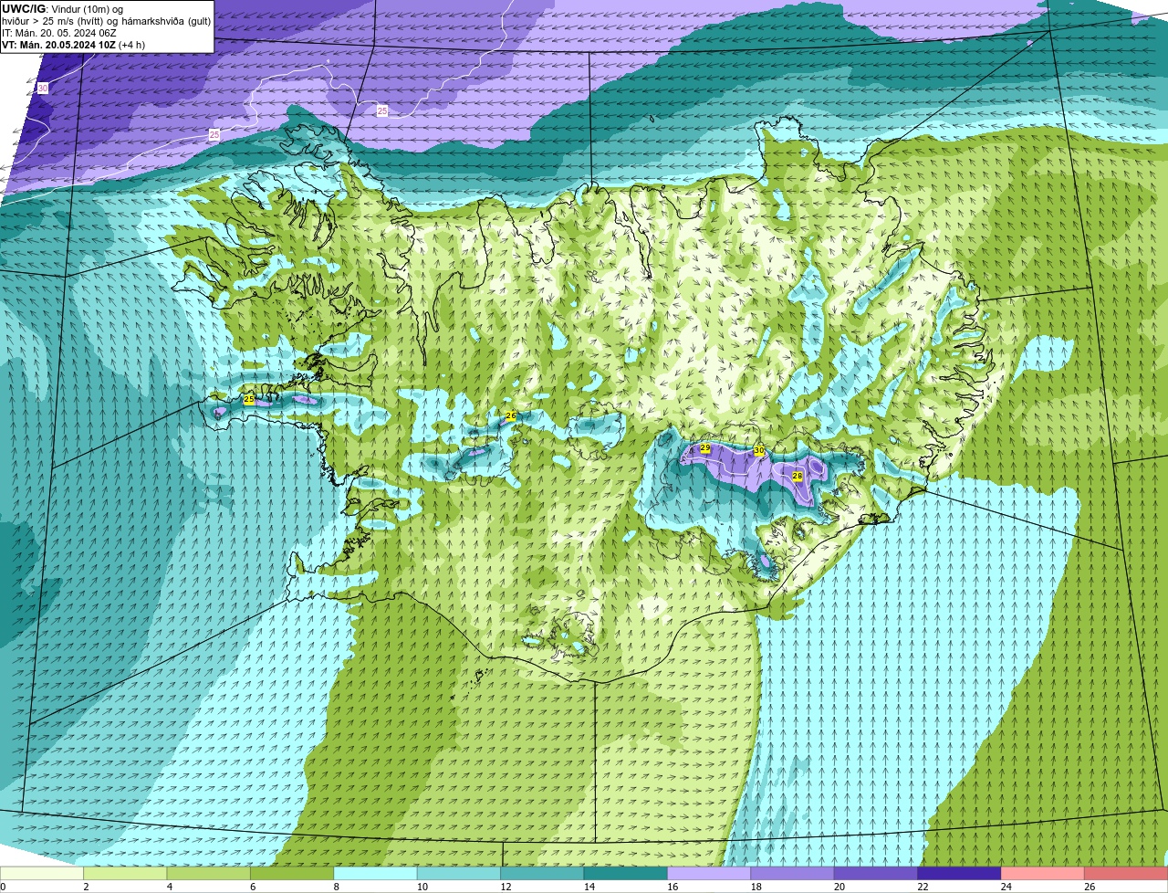Click the white 30 gust contour label
The height and width of the screenshot is (893, 1168).
tap(43, 89)
